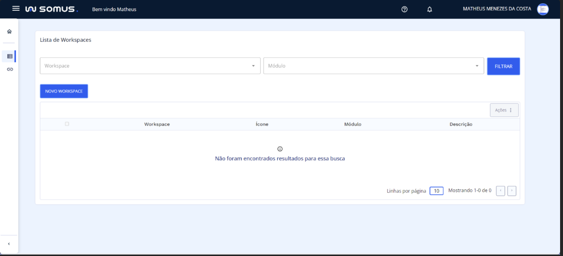
Task: Select the list view sidebar icon
Action: pyautogui.click(x=10, y=56)
